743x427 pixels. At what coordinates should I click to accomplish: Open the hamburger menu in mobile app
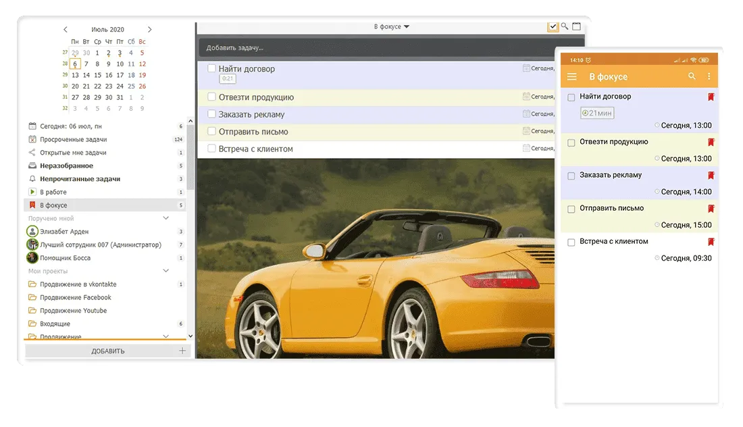tap(572, 77)
